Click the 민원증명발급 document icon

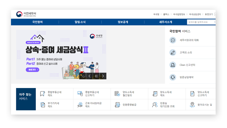click(117, 105)
